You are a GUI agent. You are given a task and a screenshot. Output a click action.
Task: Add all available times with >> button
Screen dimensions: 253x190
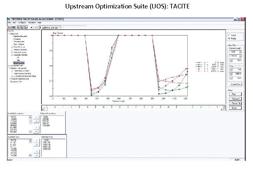point(37,145)
